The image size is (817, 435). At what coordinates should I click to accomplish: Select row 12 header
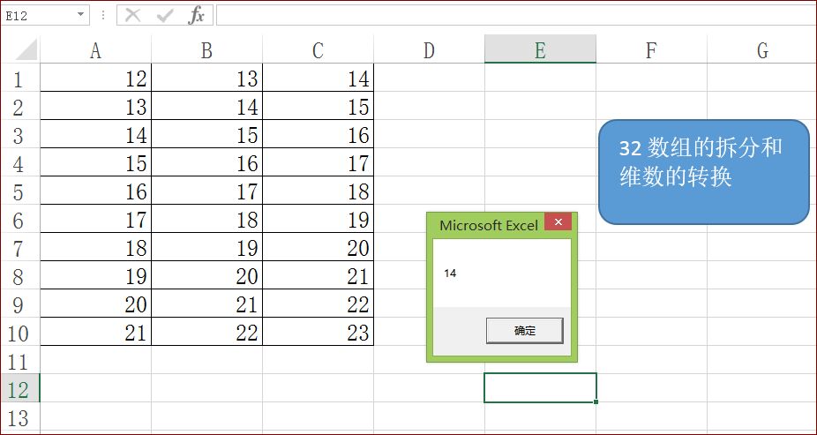[x=20, y=387]
